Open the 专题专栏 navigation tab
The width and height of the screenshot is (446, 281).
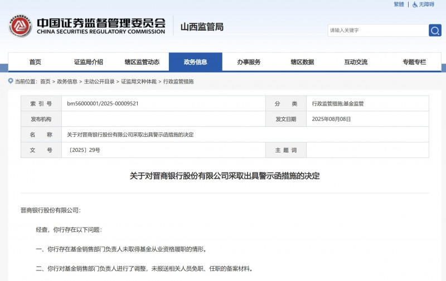pyautogui.click(x=414, y=62)
